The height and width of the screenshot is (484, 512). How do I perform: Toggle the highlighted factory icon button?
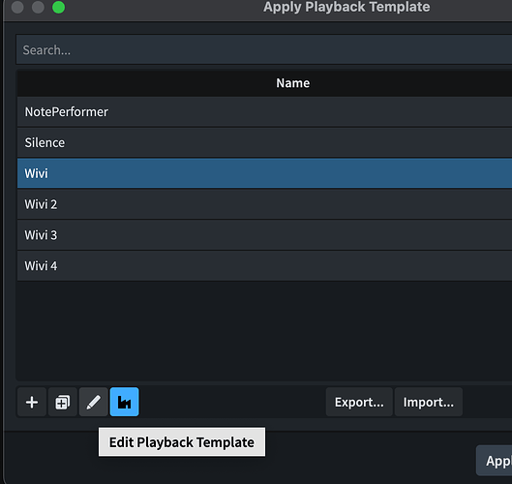pos(125,402)
